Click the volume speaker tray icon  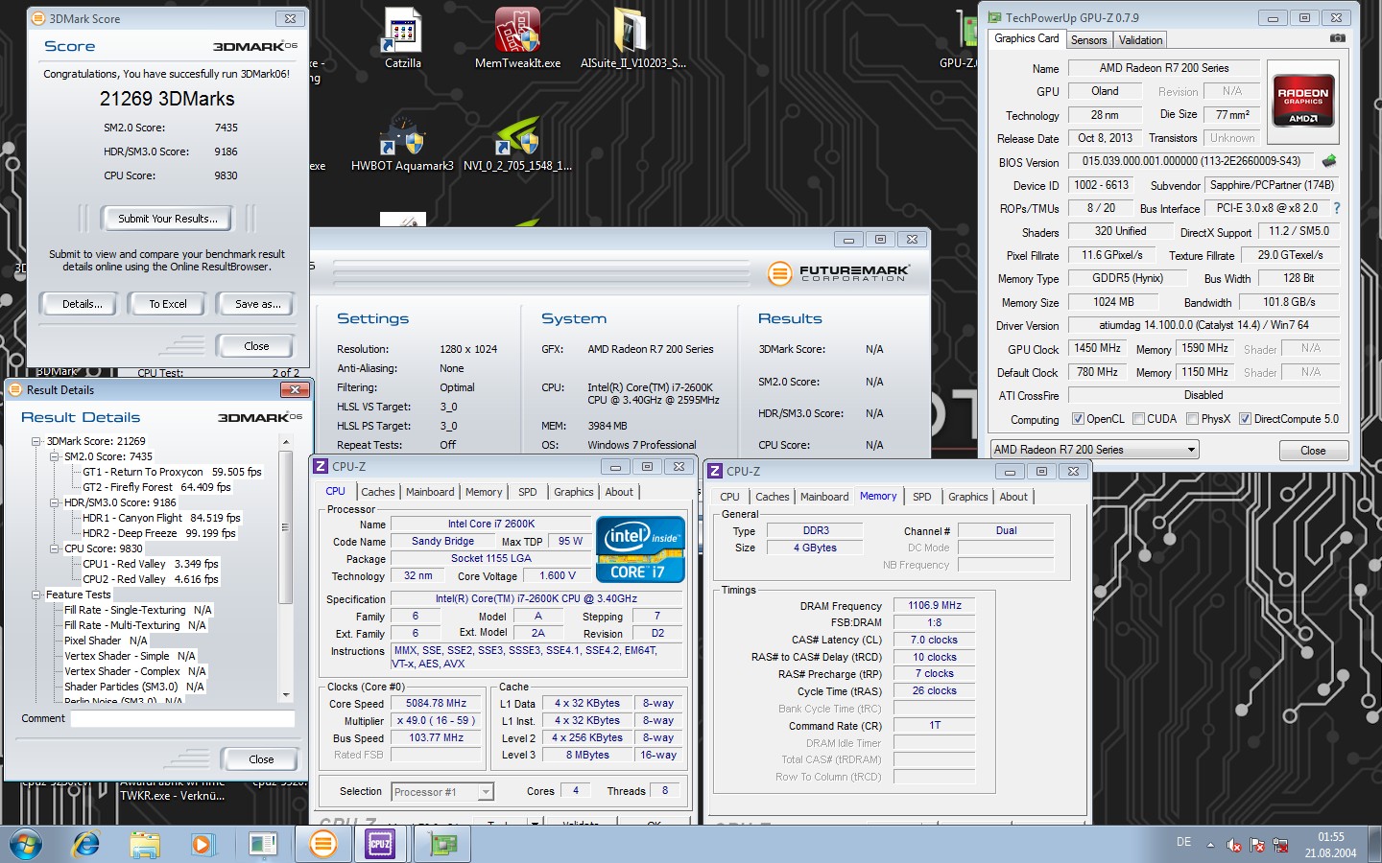point(1234,845)
